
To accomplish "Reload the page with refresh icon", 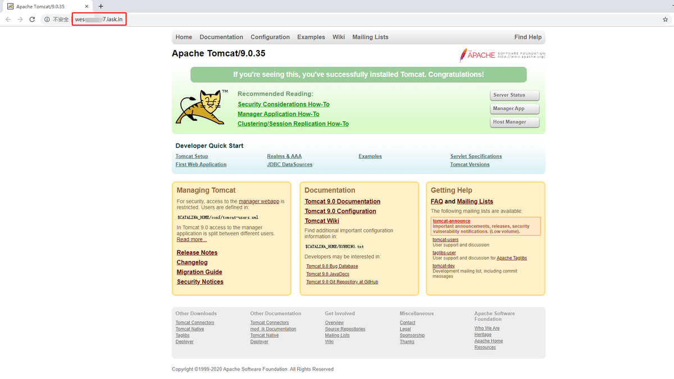I will click(x=33, y=19).
